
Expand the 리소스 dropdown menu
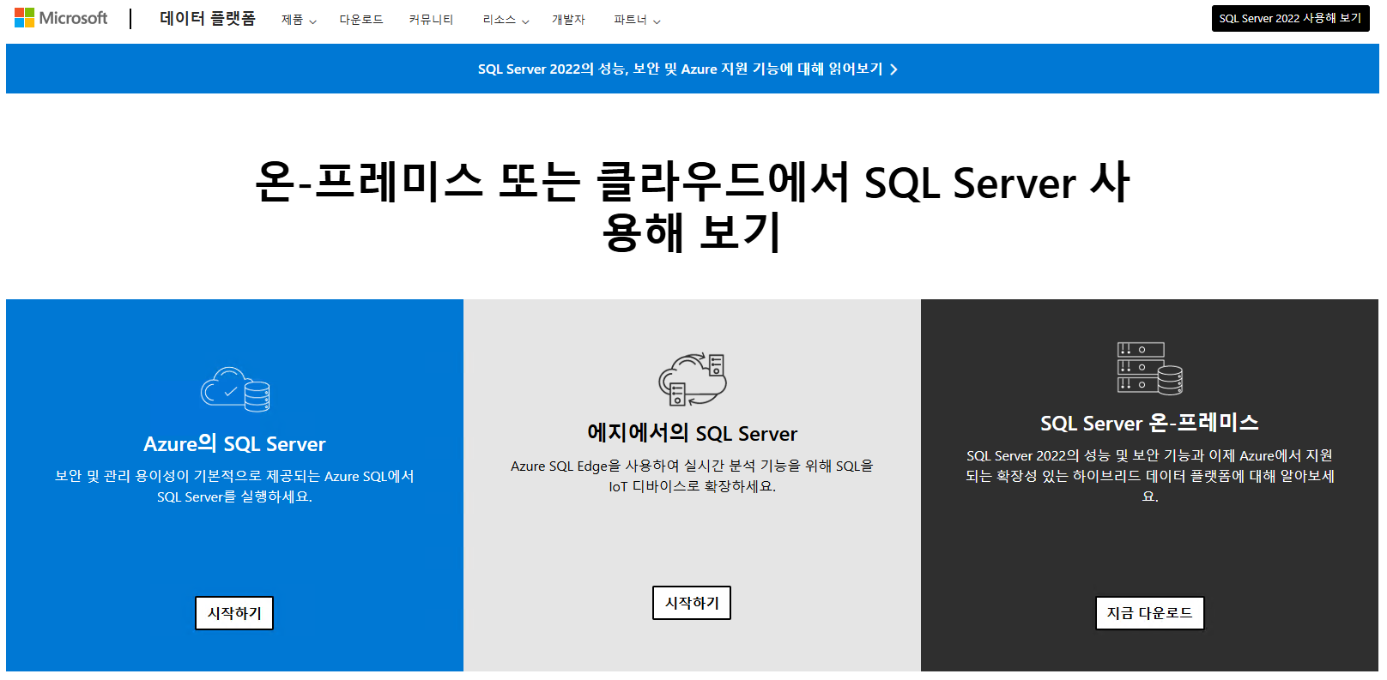coord(506,20)
